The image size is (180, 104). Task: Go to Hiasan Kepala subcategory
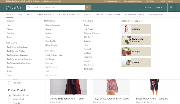coord(51,45)
